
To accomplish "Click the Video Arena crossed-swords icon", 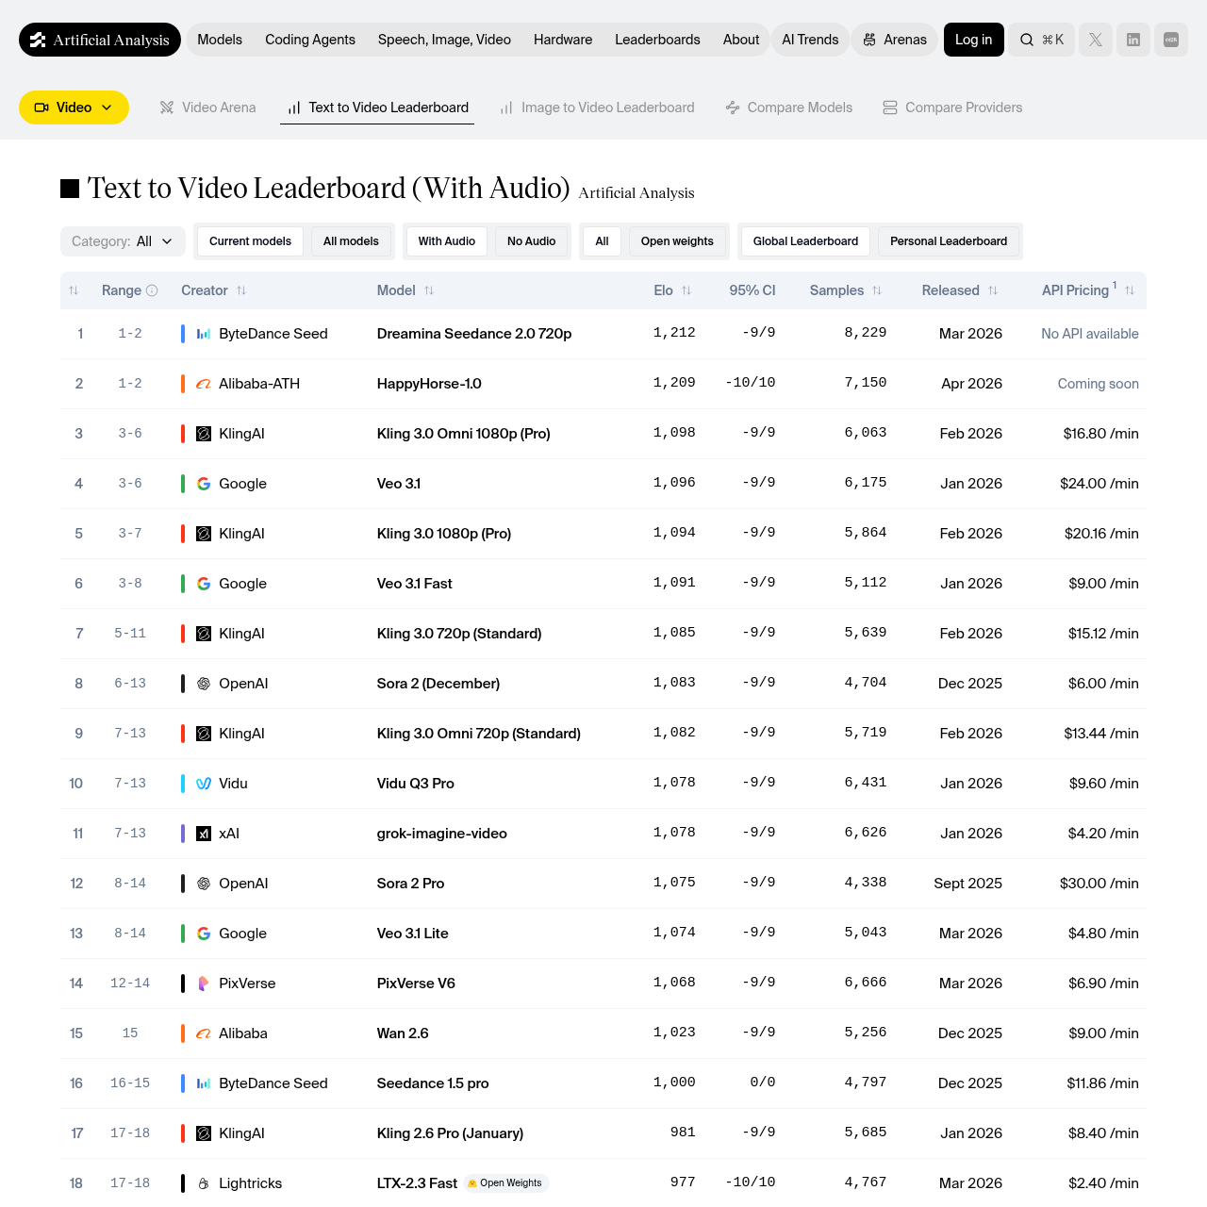I will (167, 107).
